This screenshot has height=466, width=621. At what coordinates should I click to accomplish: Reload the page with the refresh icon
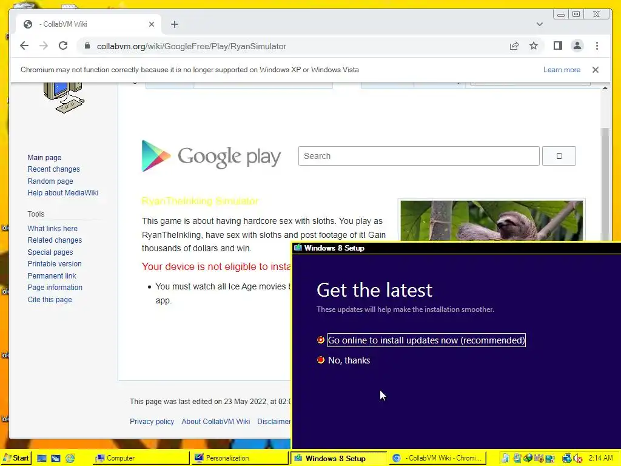click(x=63, y=46)
